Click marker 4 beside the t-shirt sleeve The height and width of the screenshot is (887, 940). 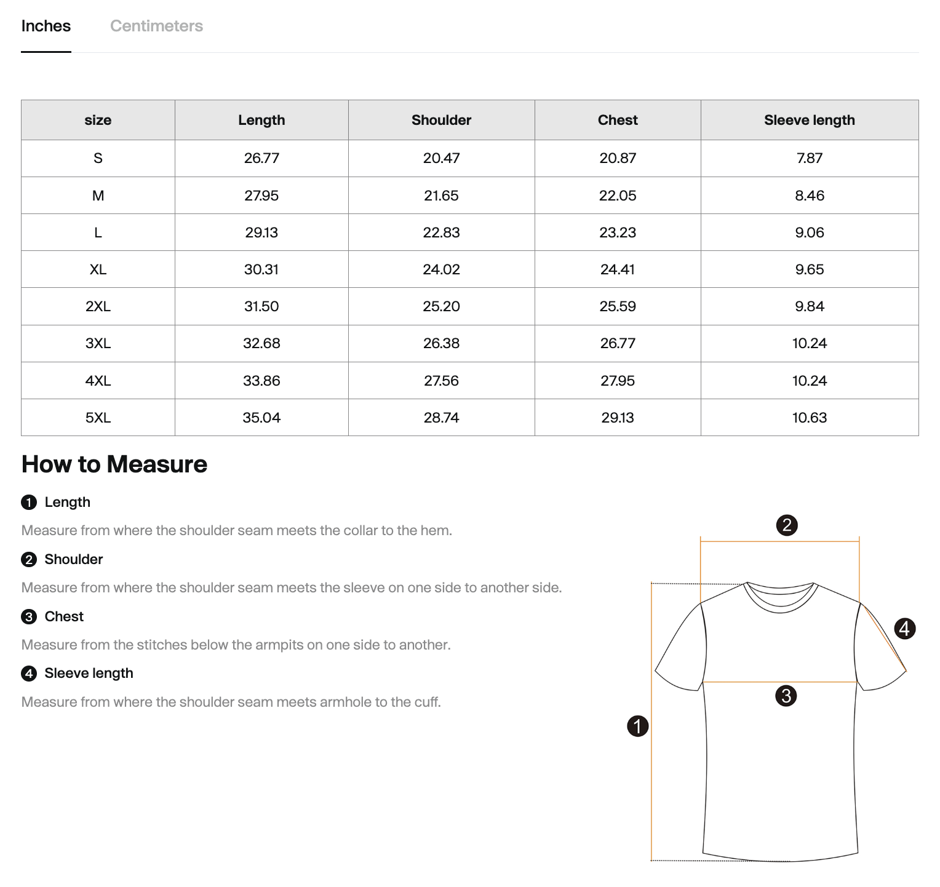coord(904,629)
